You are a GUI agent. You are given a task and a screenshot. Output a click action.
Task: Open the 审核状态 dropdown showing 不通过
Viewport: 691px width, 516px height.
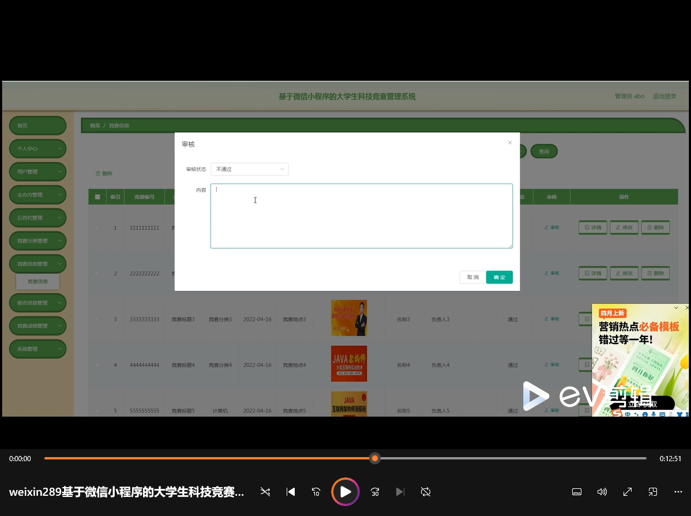coord(249,169)
